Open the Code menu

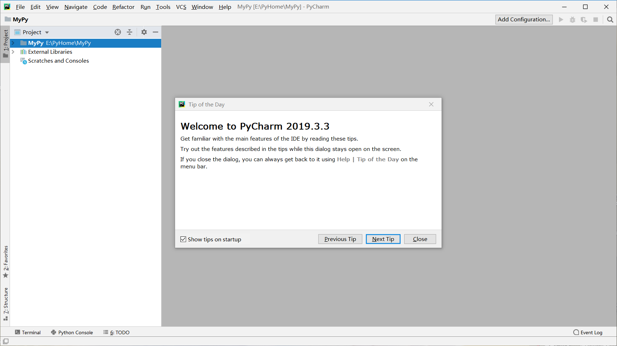coord(100,7)
